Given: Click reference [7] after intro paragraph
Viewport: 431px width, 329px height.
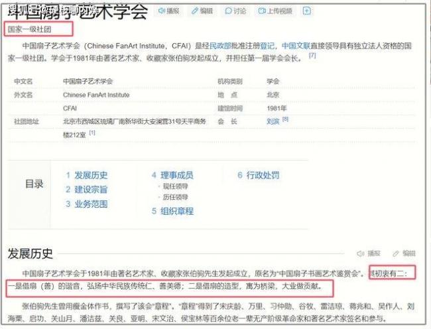Looking at the screenshot, I should click(312, 56).
